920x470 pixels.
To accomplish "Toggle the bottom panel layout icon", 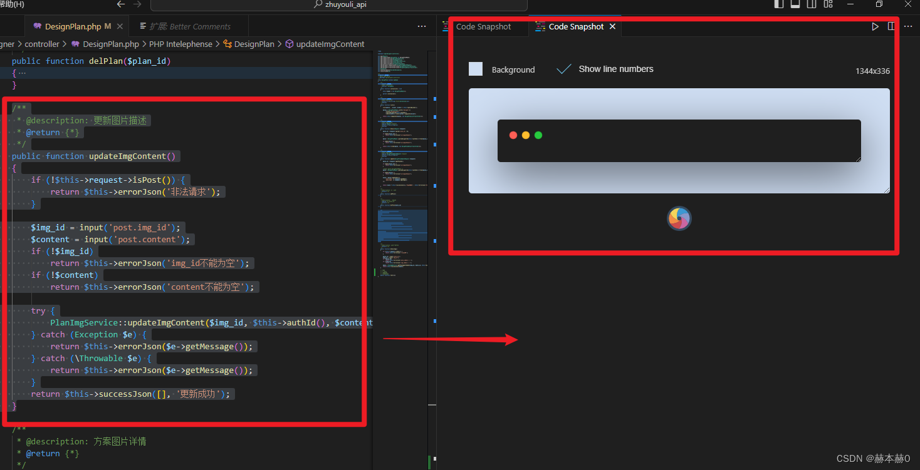I will [795, 4].
